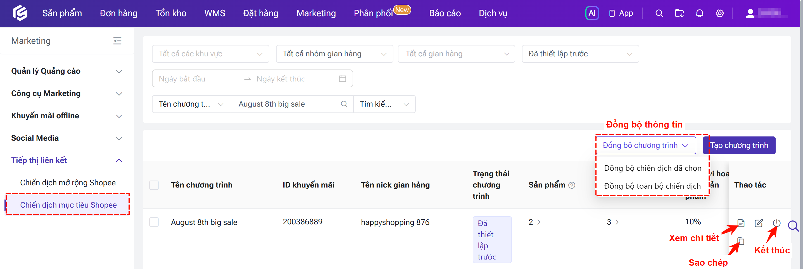Open settings gear in header
This screenshot has height=269, width=803.
719,13
